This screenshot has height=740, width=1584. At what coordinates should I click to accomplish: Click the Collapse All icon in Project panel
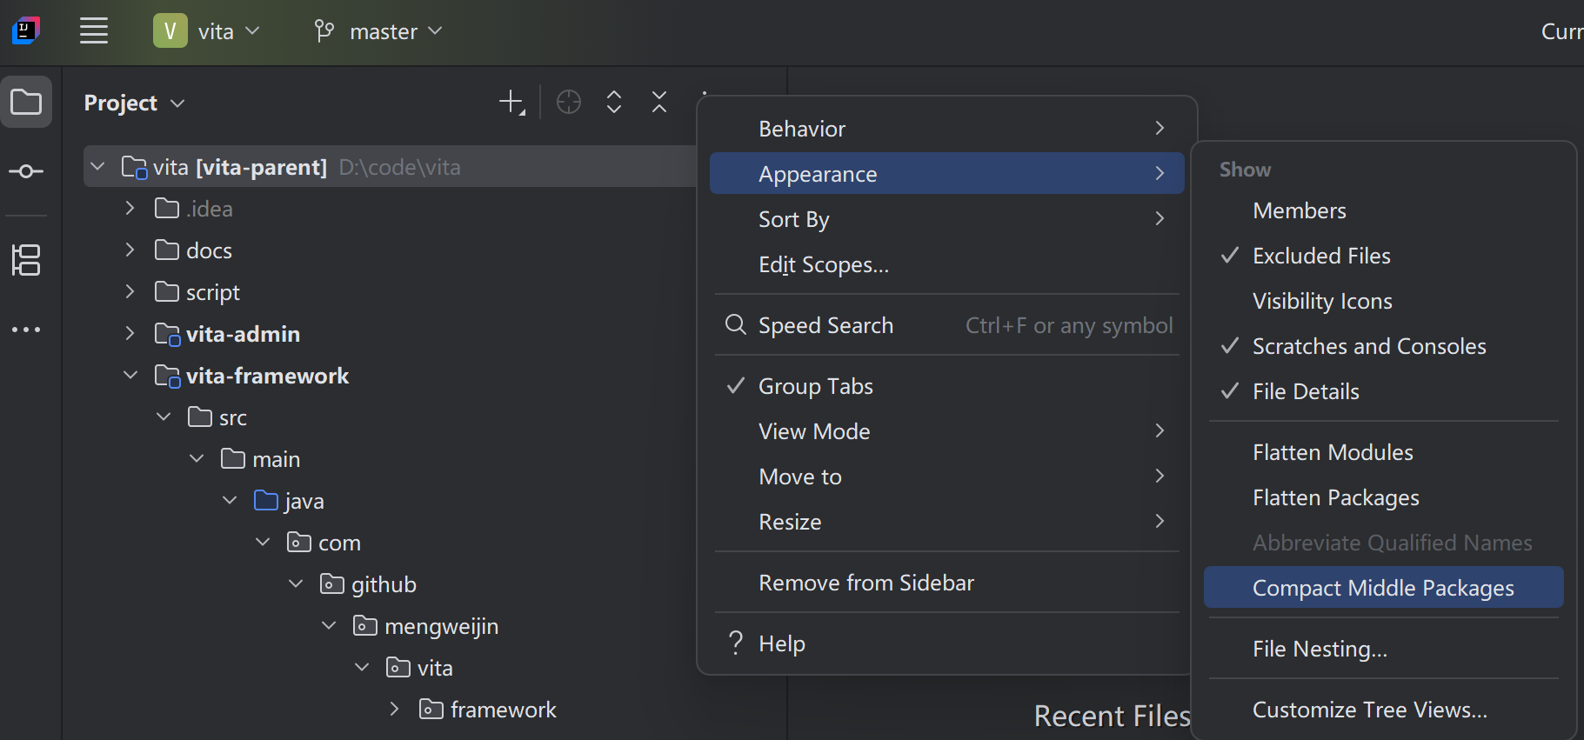point(659,103)
